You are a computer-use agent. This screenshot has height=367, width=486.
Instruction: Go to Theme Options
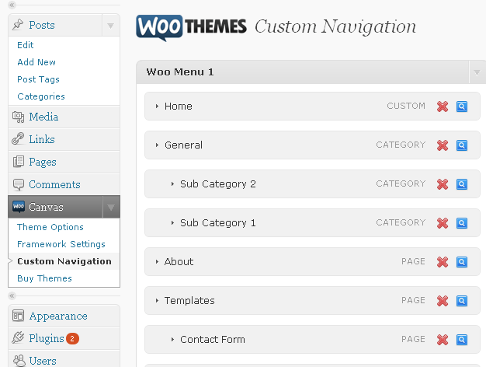click(x=50, y=227)
